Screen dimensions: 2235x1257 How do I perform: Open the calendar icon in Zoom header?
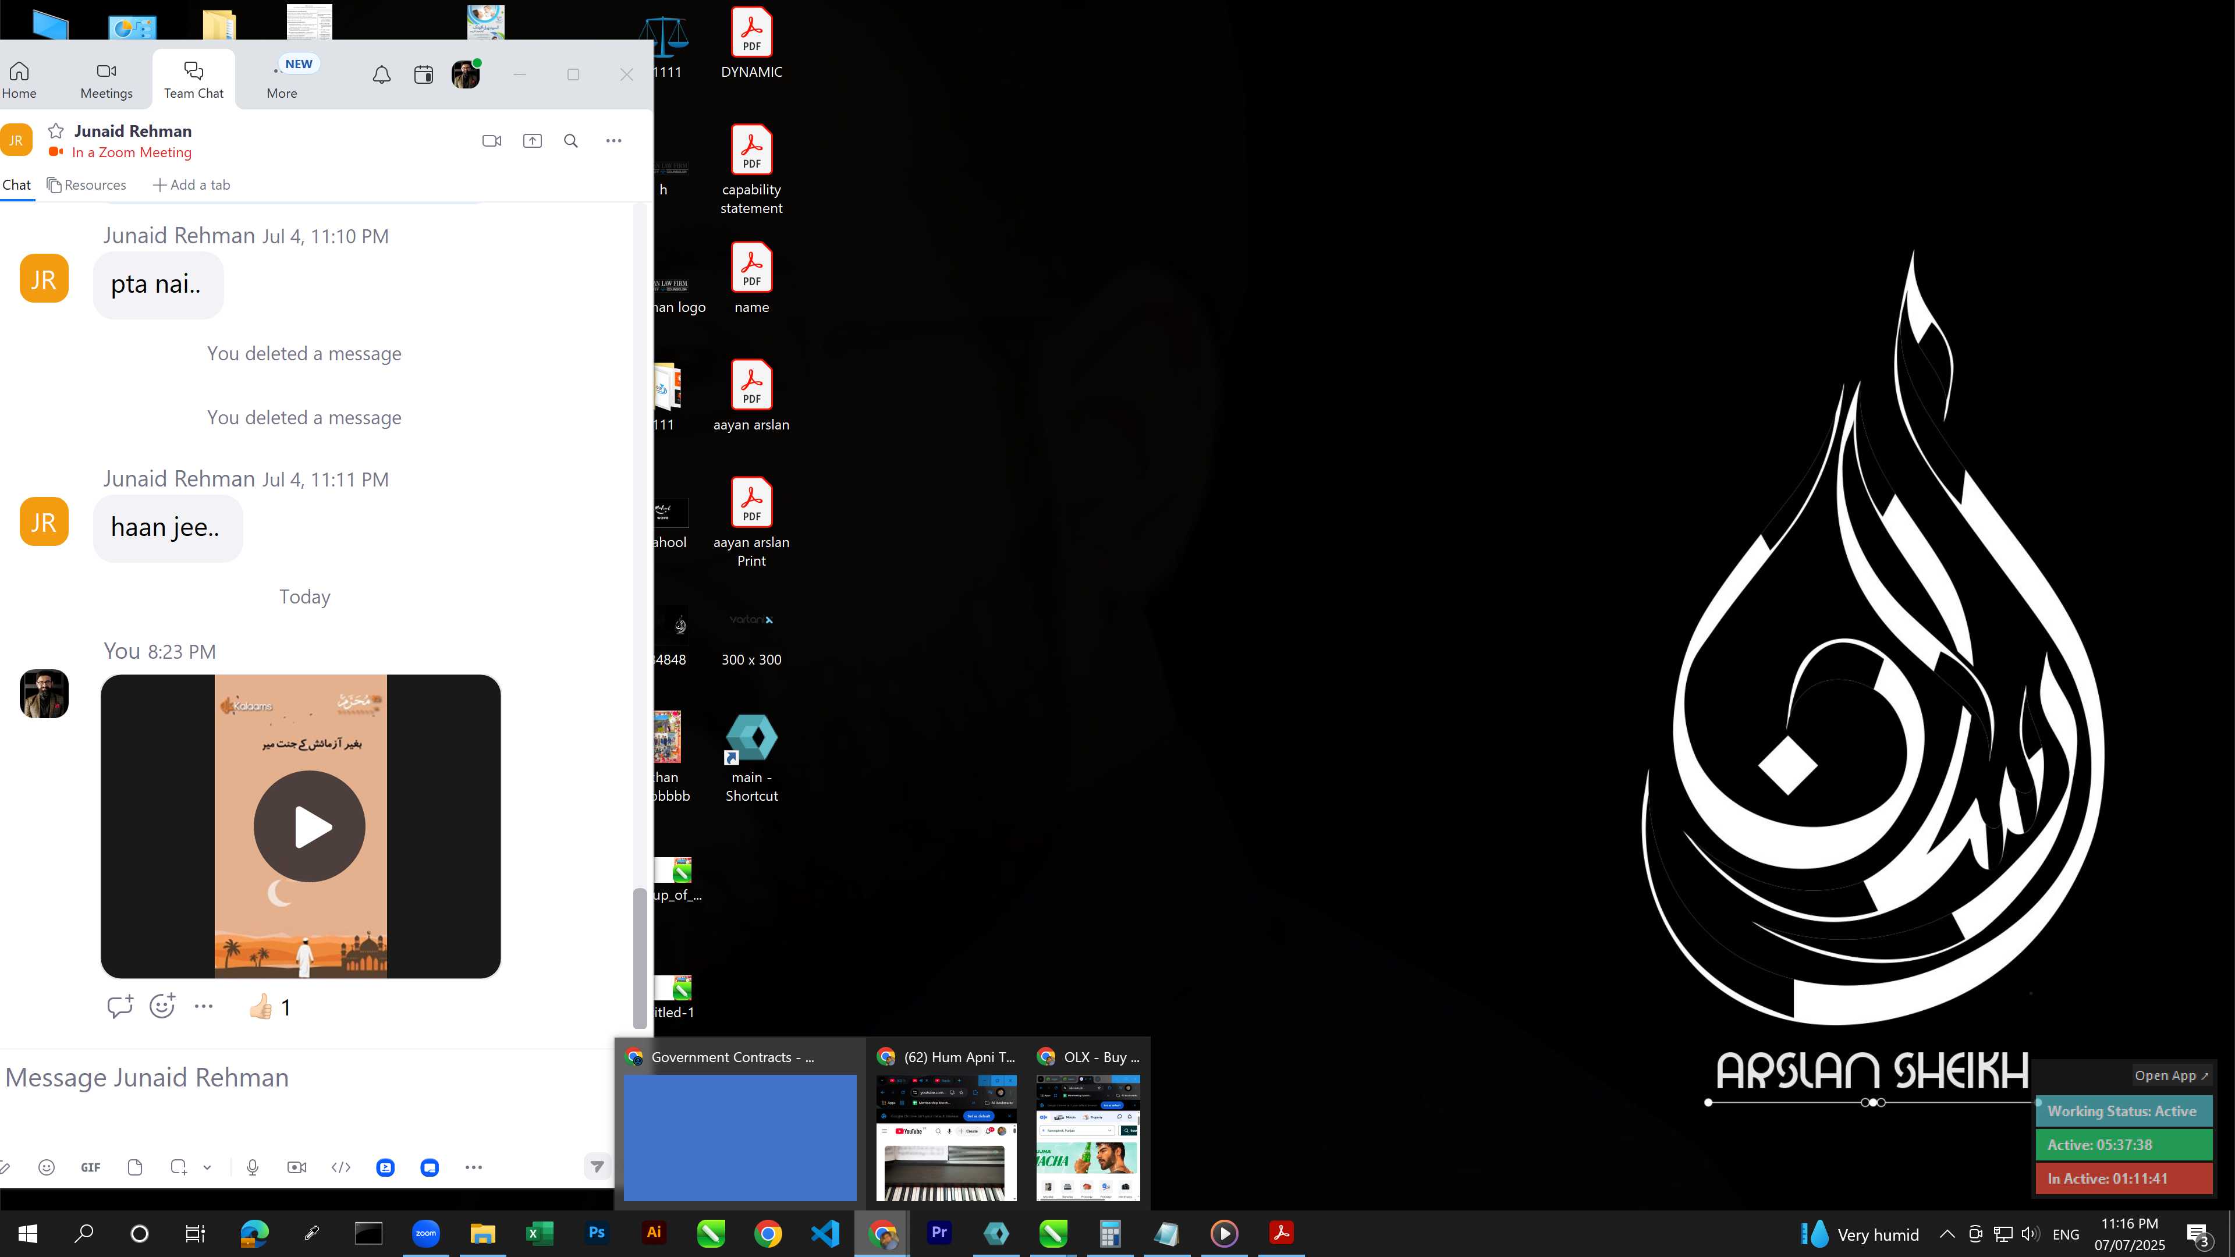[423, 74]
